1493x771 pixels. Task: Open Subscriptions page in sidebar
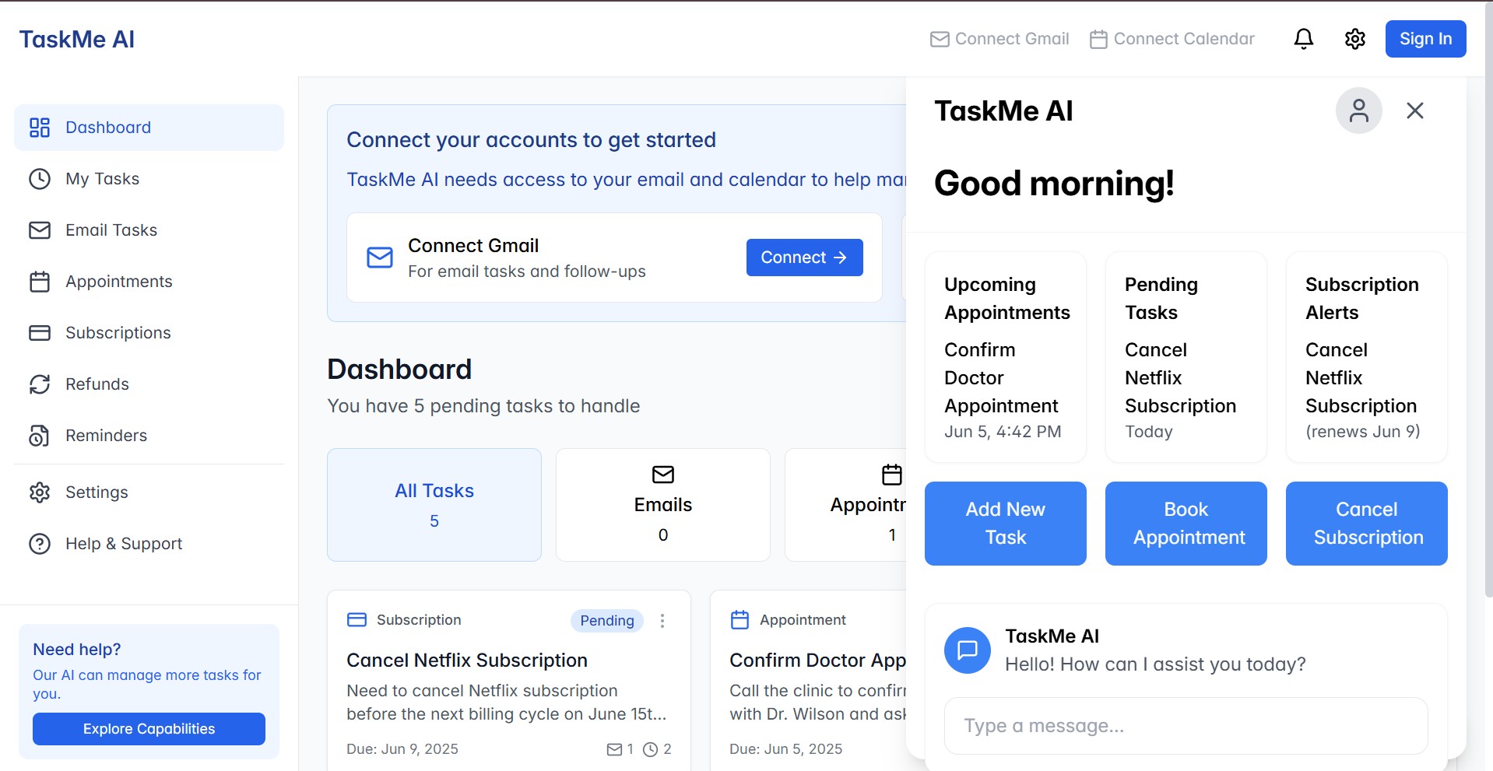[x=149, y=333]
